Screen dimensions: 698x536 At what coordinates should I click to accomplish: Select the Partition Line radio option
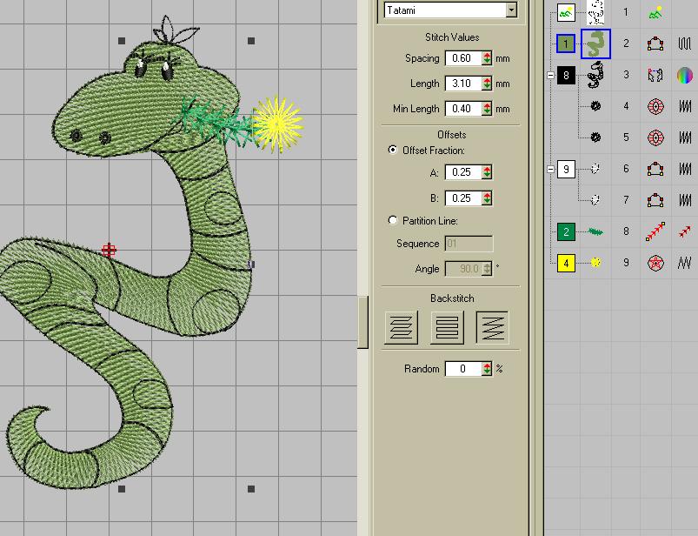click(393, 221)
